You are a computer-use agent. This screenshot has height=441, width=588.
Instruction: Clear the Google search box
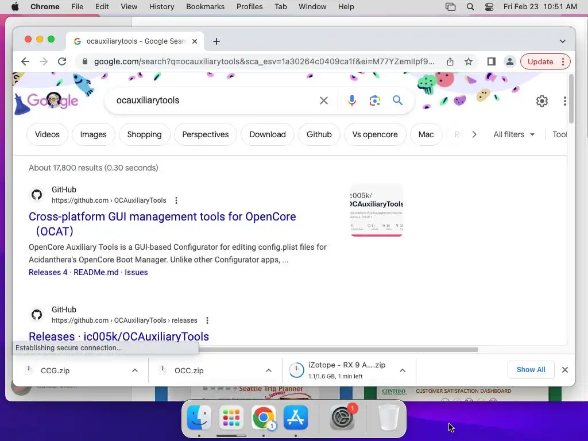(x=324, y=100)
